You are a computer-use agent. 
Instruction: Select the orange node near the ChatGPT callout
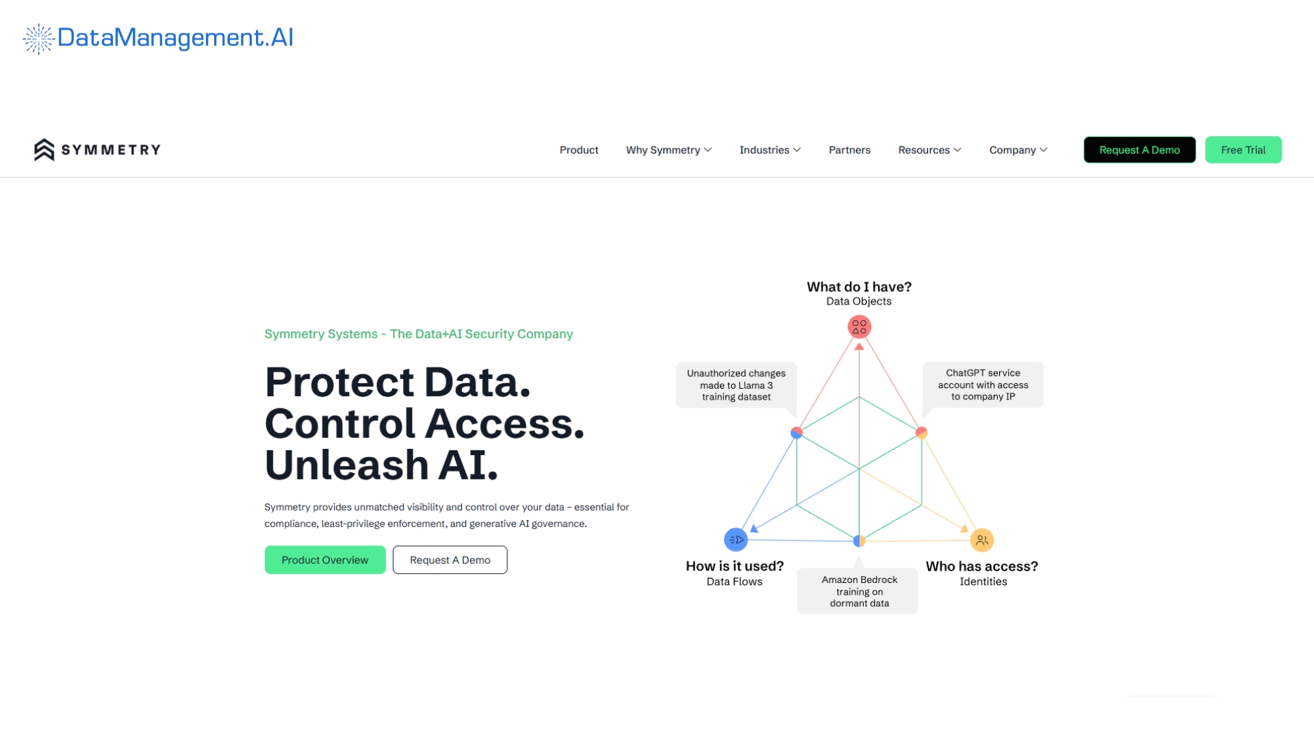(921, 432)
